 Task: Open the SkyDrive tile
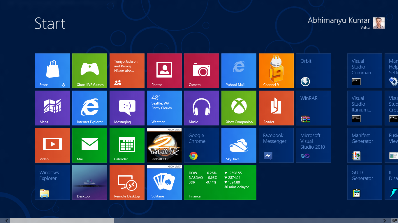point(239,145)
